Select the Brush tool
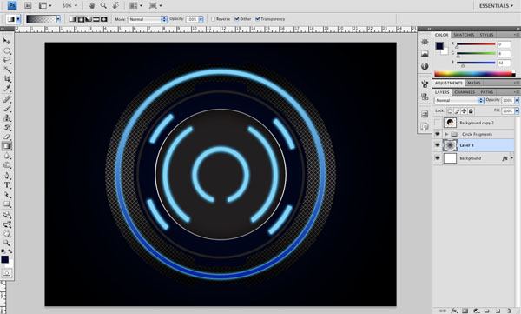Viewport: 521px width, 314px height. pos(7,108)
